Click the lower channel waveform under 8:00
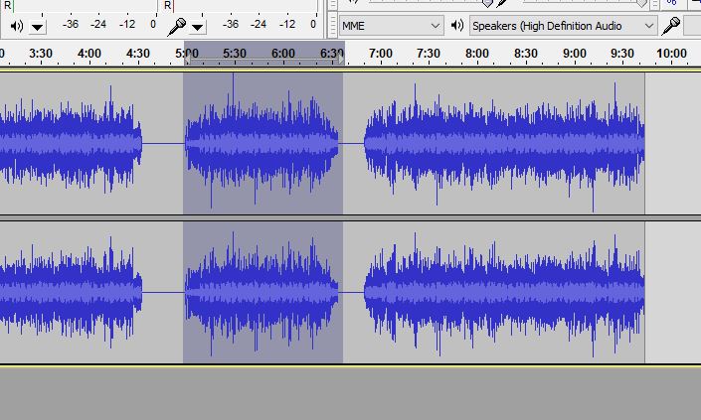 click(477, 292)
